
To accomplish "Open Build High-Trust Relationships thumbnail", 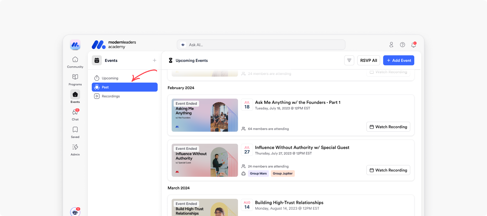I will click(205, 208).
